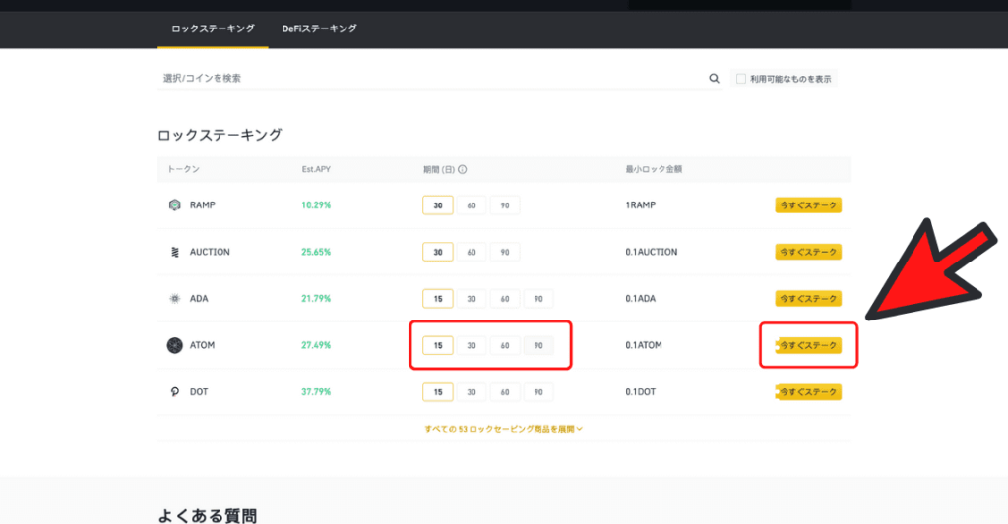Click the 21.79% APY value
The width and height of the screenshot is (1008, 524).
click(316, 299)
